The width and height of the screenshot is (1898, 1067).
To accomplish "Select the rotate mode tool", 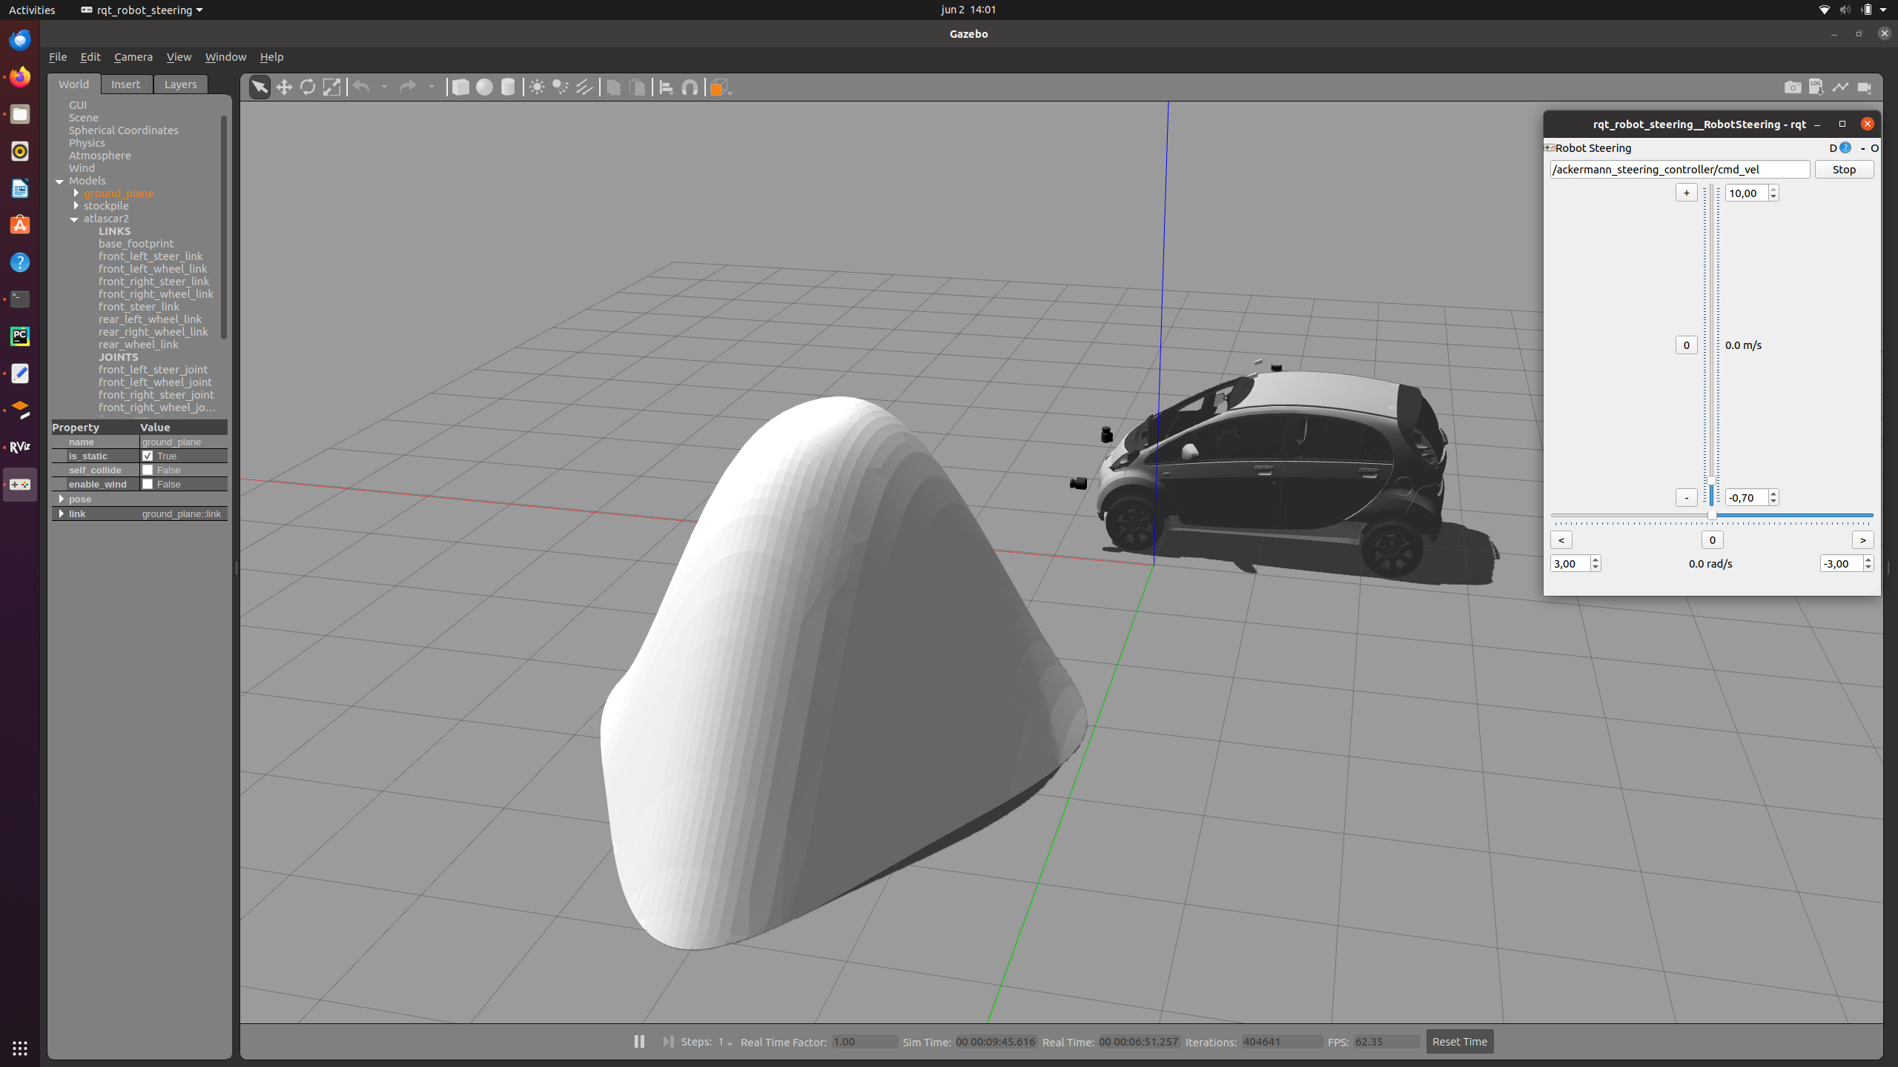I will pyautogui.click(x=308, y=87).
